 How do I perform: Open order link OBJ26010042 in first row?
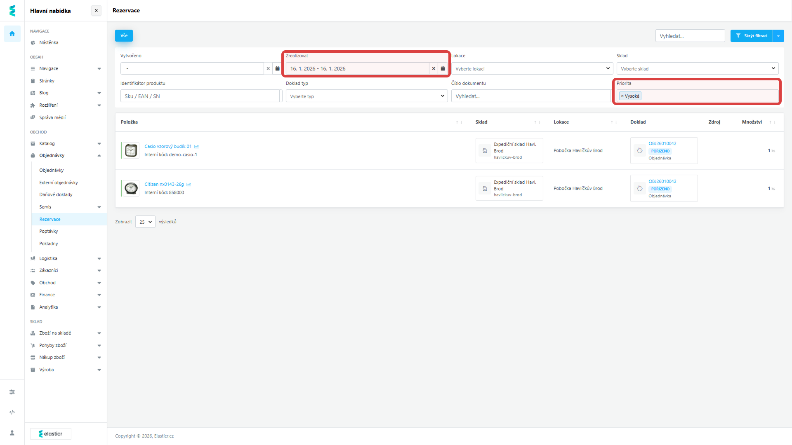tap(662, 143)
